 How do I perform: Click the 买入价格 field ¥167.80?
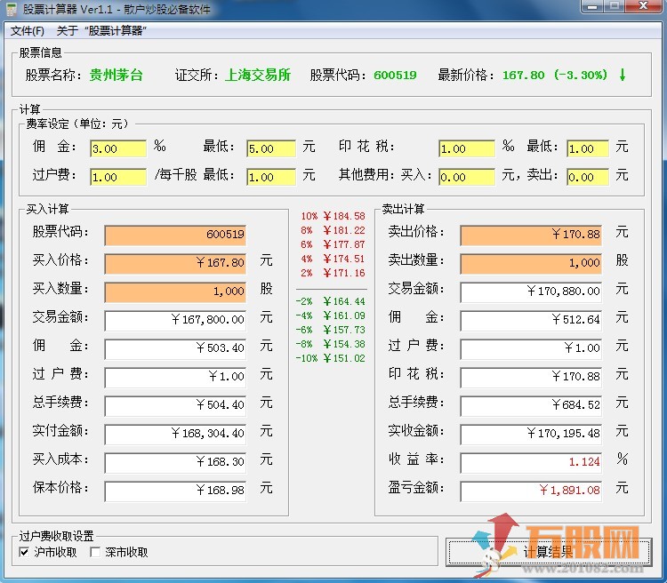(x=175, y=263)
